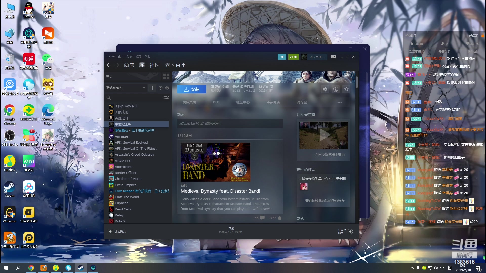486x273 pixels.
Task: Expand the more options ellipsis on game page
Action: (340, 102)
